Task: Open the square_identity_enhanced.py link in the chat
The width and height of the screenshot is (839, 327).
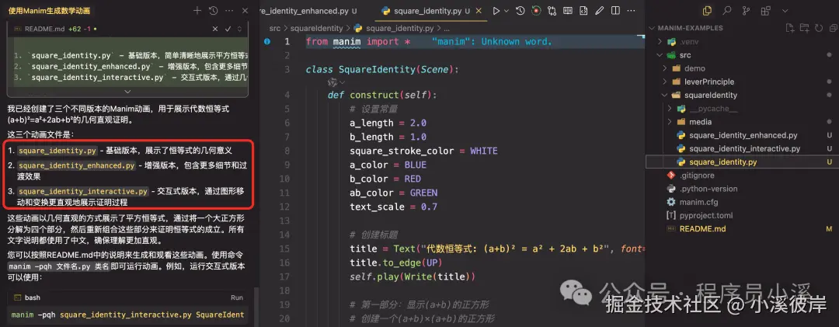Action: point(76,166)
